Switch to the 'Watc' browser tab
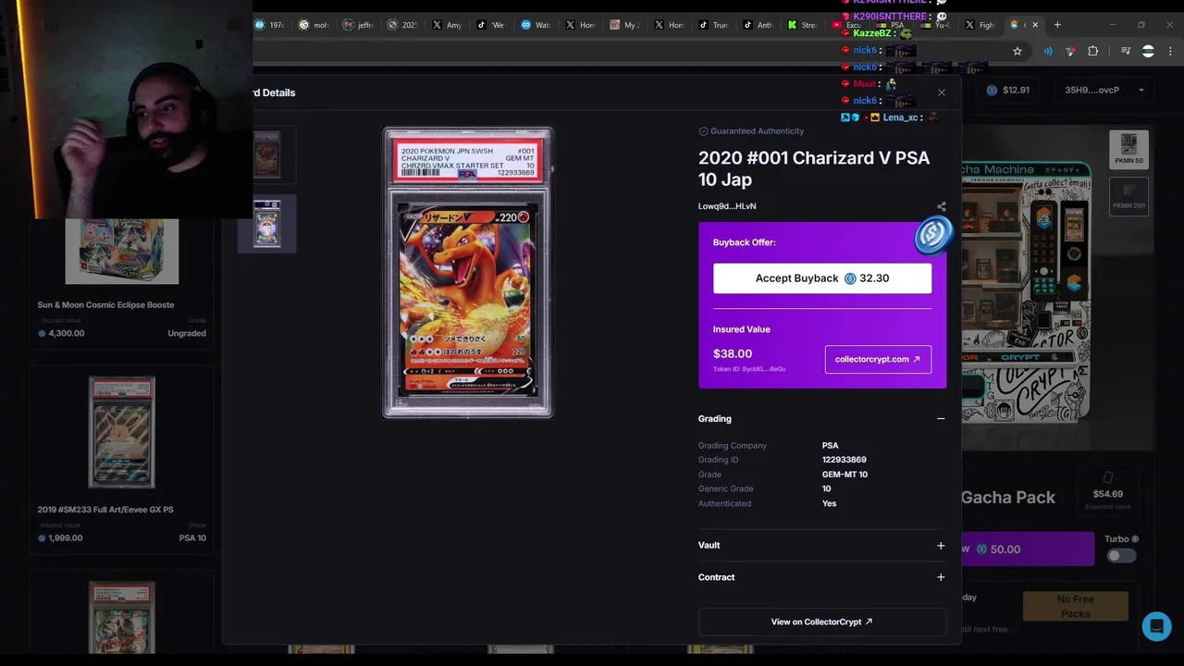Image resolution: width=1184 pixels, height=666 pixels. click(x=536, y=25)
